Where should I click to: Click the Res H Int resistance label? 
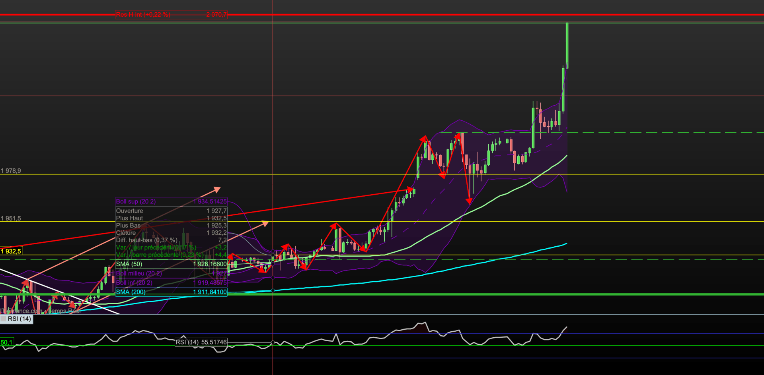point(171,15)
